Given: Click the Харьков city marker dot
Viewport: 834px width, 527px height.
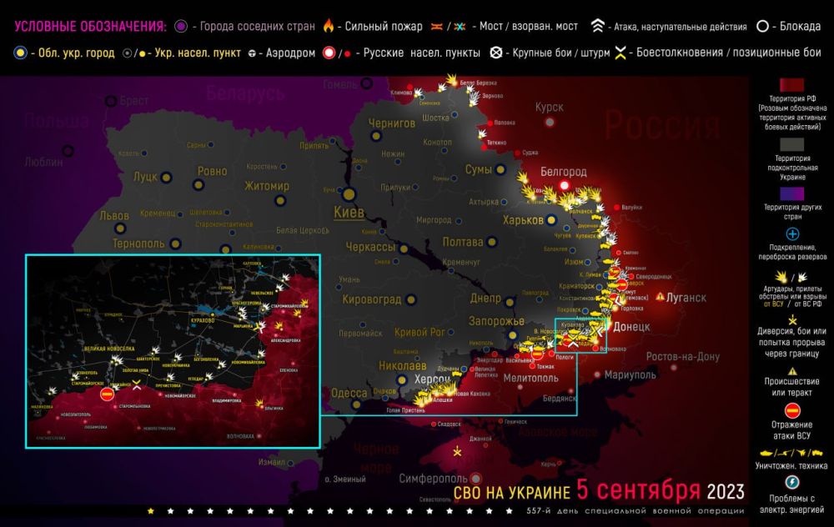Looking at the screenshot, I should 551,219.
